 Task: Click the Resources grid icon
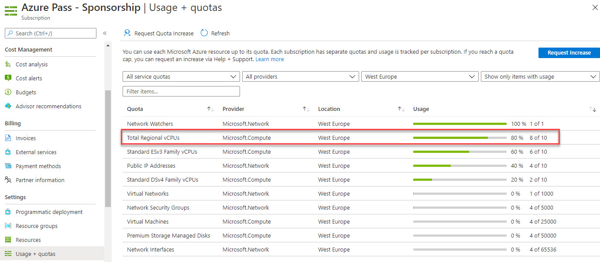click(x=8, y=240)
